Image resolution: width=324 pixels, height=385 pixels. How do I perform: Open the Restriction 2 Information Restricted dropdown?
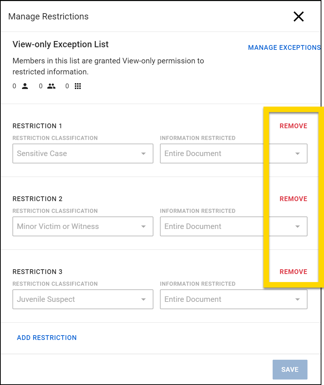point(233,226)
